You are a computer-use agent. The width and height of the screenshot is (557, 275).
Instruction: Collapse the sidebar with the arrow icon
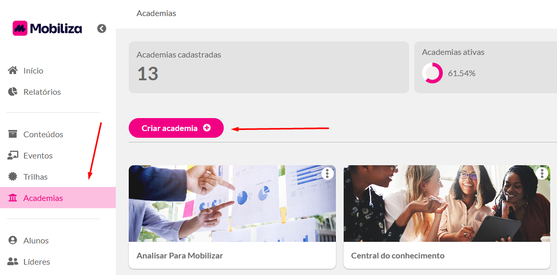(102, 28)
